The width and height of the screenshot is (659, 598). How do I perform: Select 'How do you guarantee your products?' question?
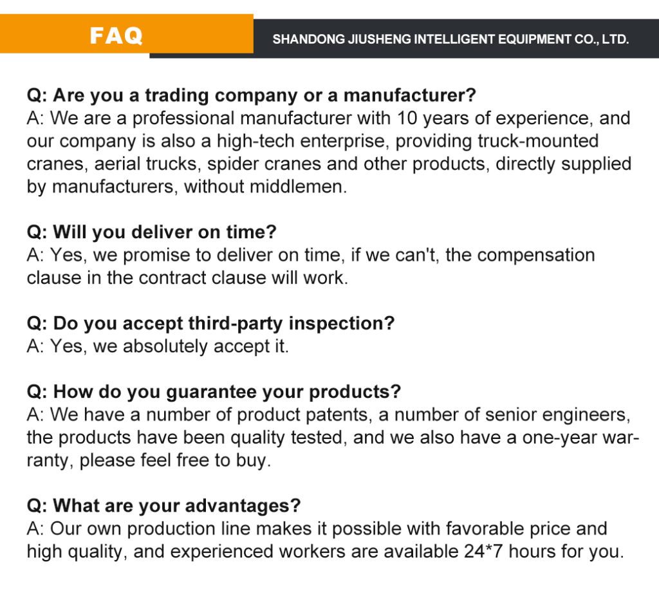click(x=214, y=391)
